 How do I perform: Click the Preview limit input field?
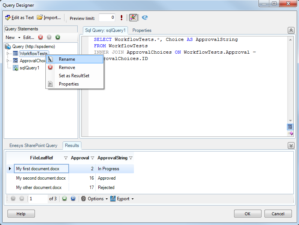point(107,18)
